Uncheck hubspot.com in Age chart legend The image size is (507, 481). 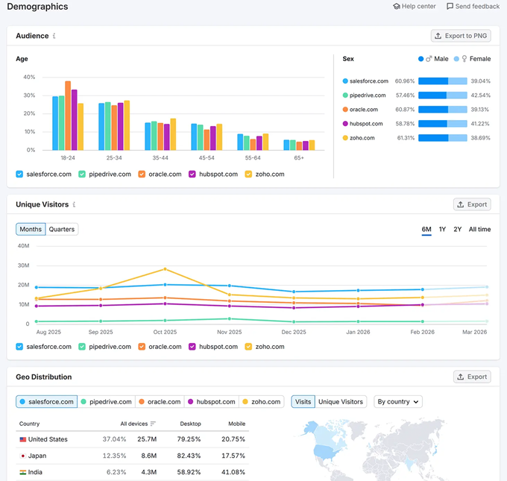[x=192, y=174]
